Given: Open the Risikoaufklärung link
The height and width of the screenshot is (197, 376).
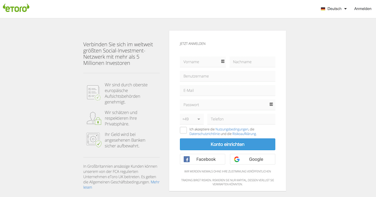Looking at the screenshot, I should point(244,134).
